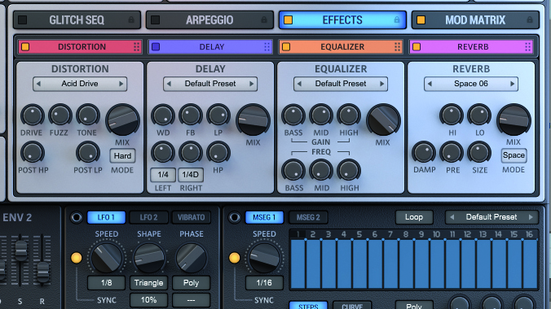Open the Arpeggio tab
This screenshot has width=551, height=309.
coord(209,20)
